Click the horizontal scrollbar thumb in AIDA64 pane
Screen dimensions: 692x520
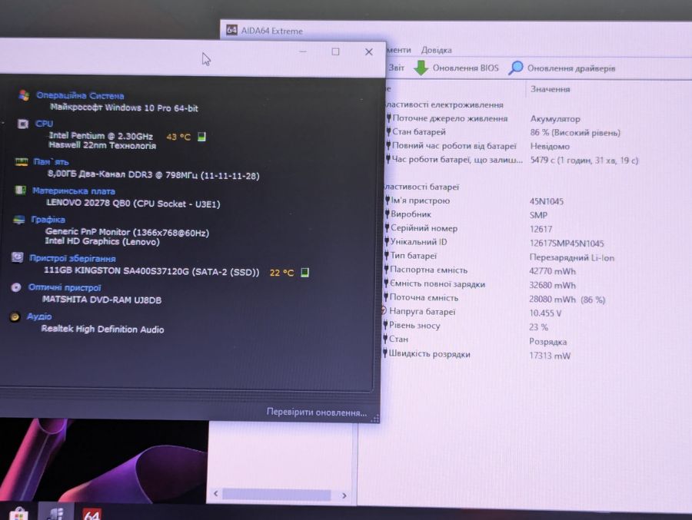(x=277, y=495)
